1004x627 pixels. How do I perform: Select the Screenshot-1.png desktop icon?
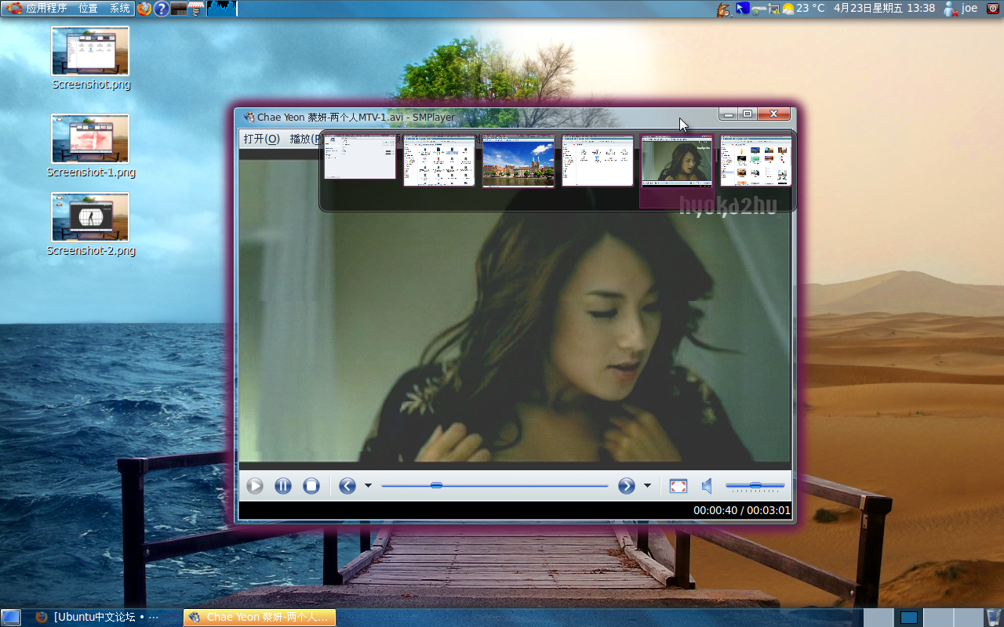click(90, 147)
